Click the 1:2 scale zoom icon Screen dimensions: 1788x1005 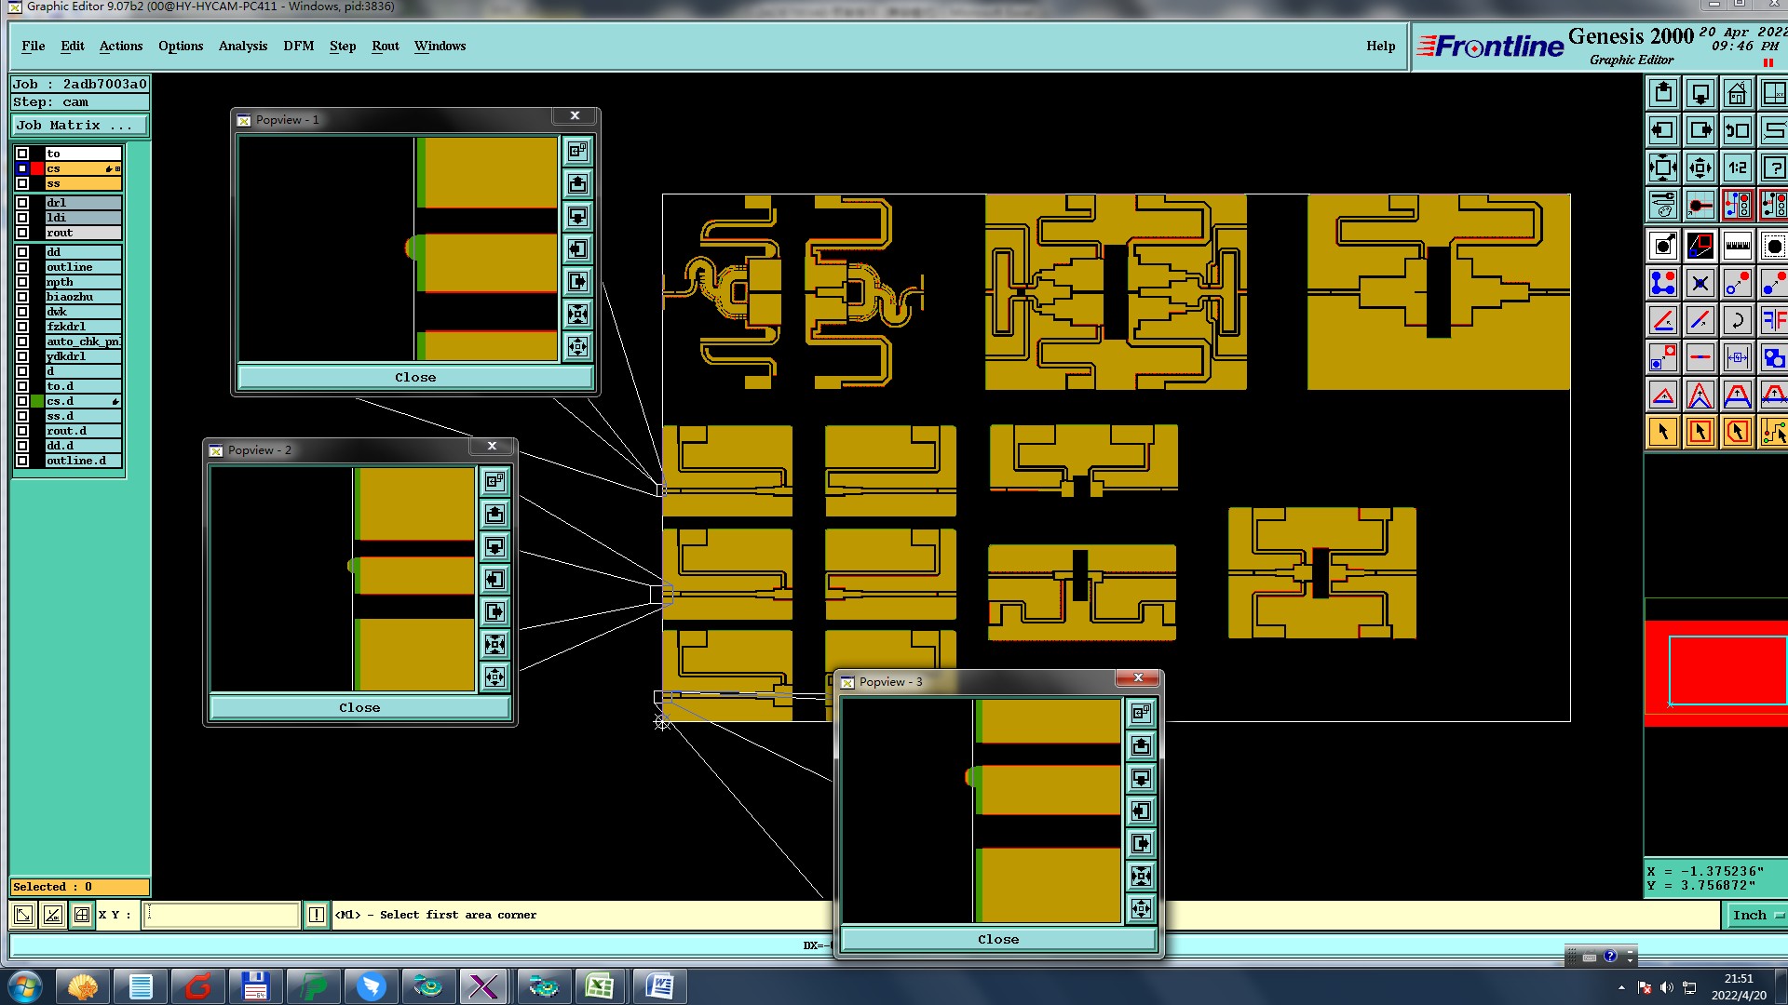[x=1738, y=167]
